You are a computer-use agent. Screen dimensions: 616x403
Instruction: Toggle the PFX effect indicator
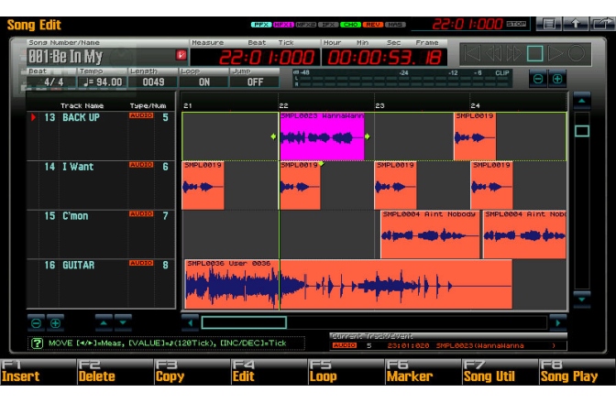[260, 25]
